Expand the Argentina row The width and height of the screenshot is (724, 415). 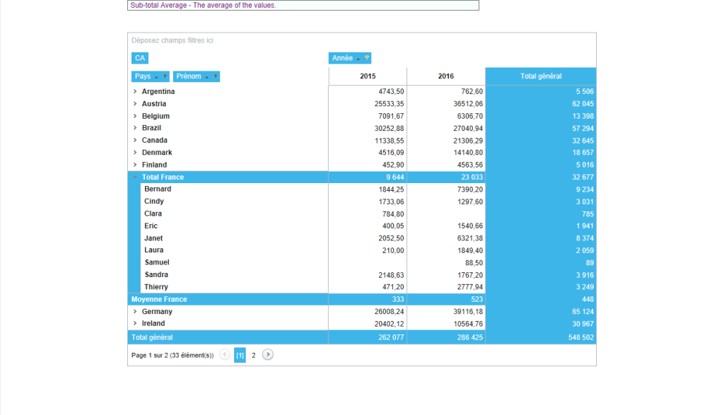135,91
